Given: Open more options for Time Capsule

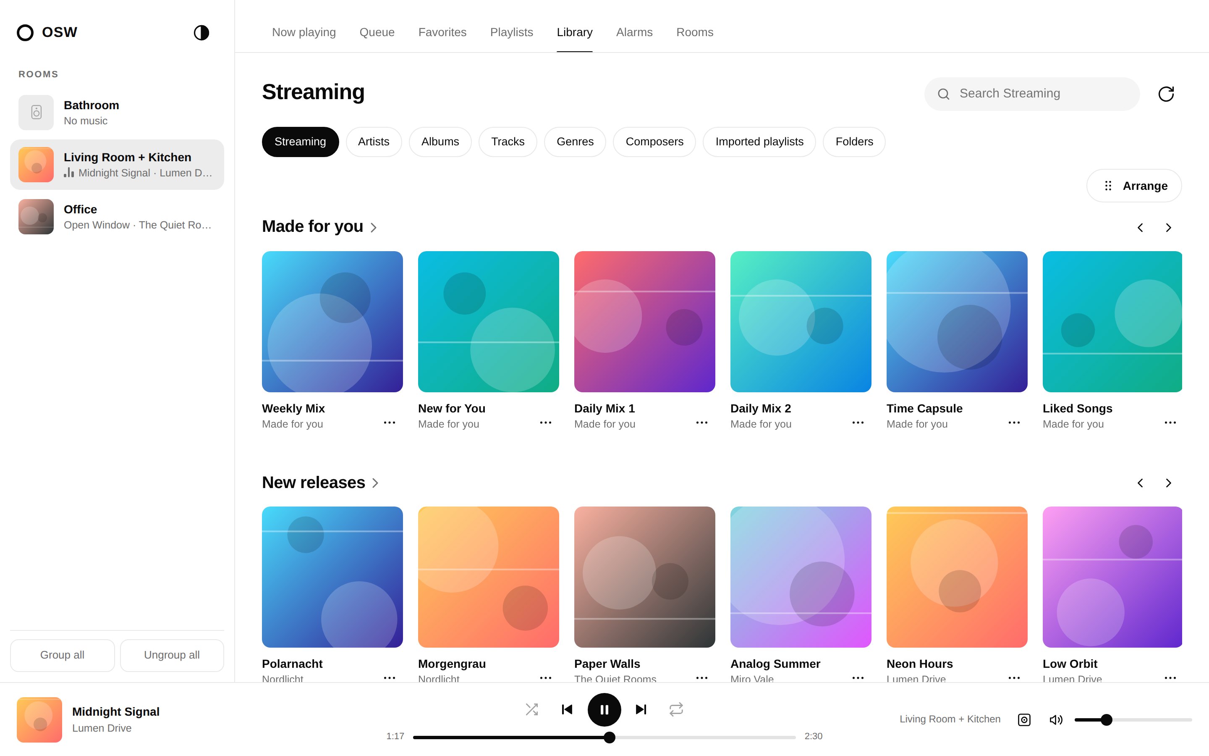Looking at the screenshot, I should [1014, 423].
